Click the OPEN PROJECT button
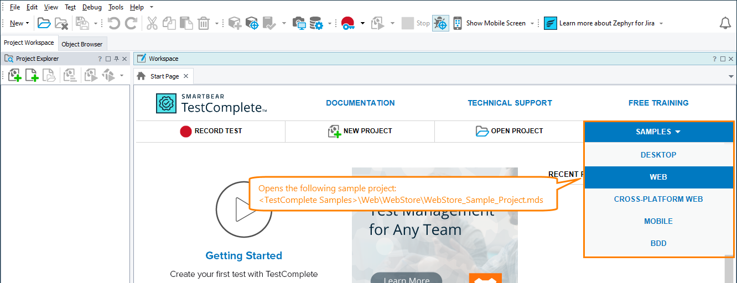737x283 pixels. click(509, 131)
